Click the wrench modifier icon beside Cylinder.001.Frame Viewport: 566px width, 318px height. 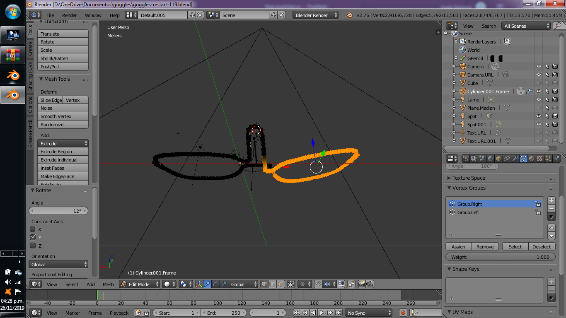[x=529, y=91]
